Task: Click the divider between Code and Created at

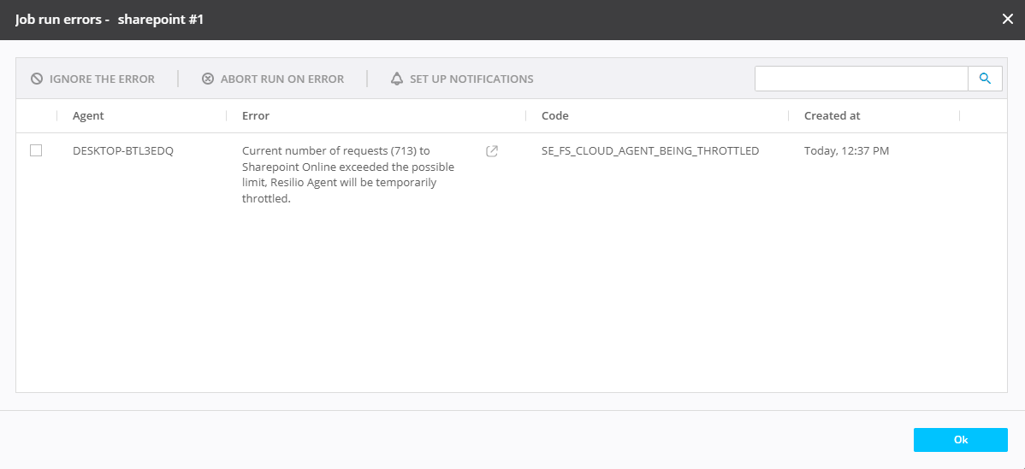Action: tap(789, 115)
